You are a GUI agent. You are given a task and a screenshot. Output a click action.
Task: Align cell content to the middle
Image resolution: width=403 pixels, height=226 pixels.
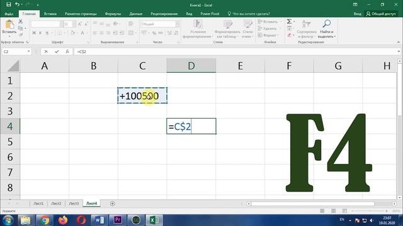[101, 24]
